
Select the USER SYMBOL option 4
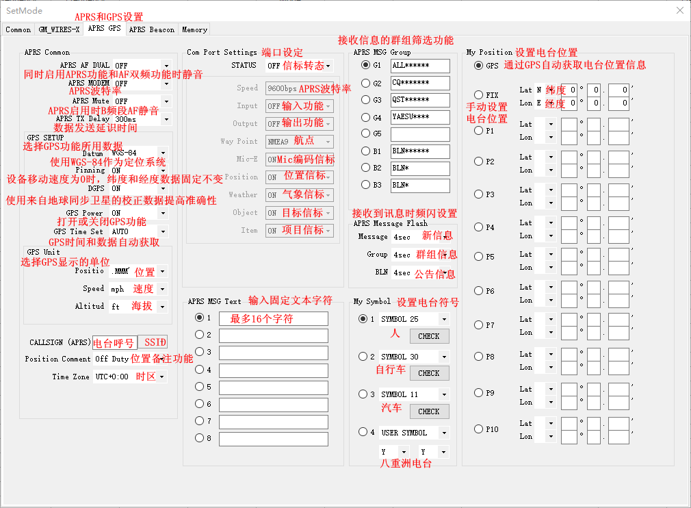(363, 432)
